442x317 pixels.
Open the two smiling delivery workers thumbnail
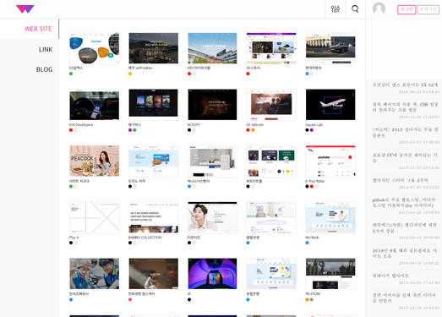(x=94, y=274)
